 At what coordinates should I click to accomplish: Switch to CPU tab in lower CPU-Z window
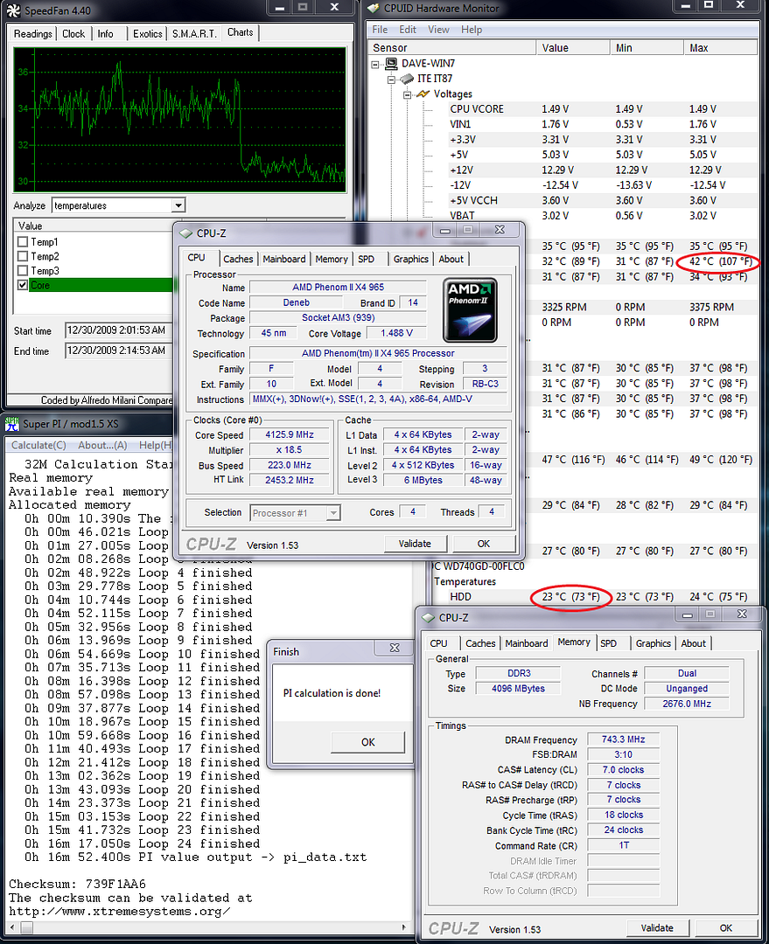[438, 643]
